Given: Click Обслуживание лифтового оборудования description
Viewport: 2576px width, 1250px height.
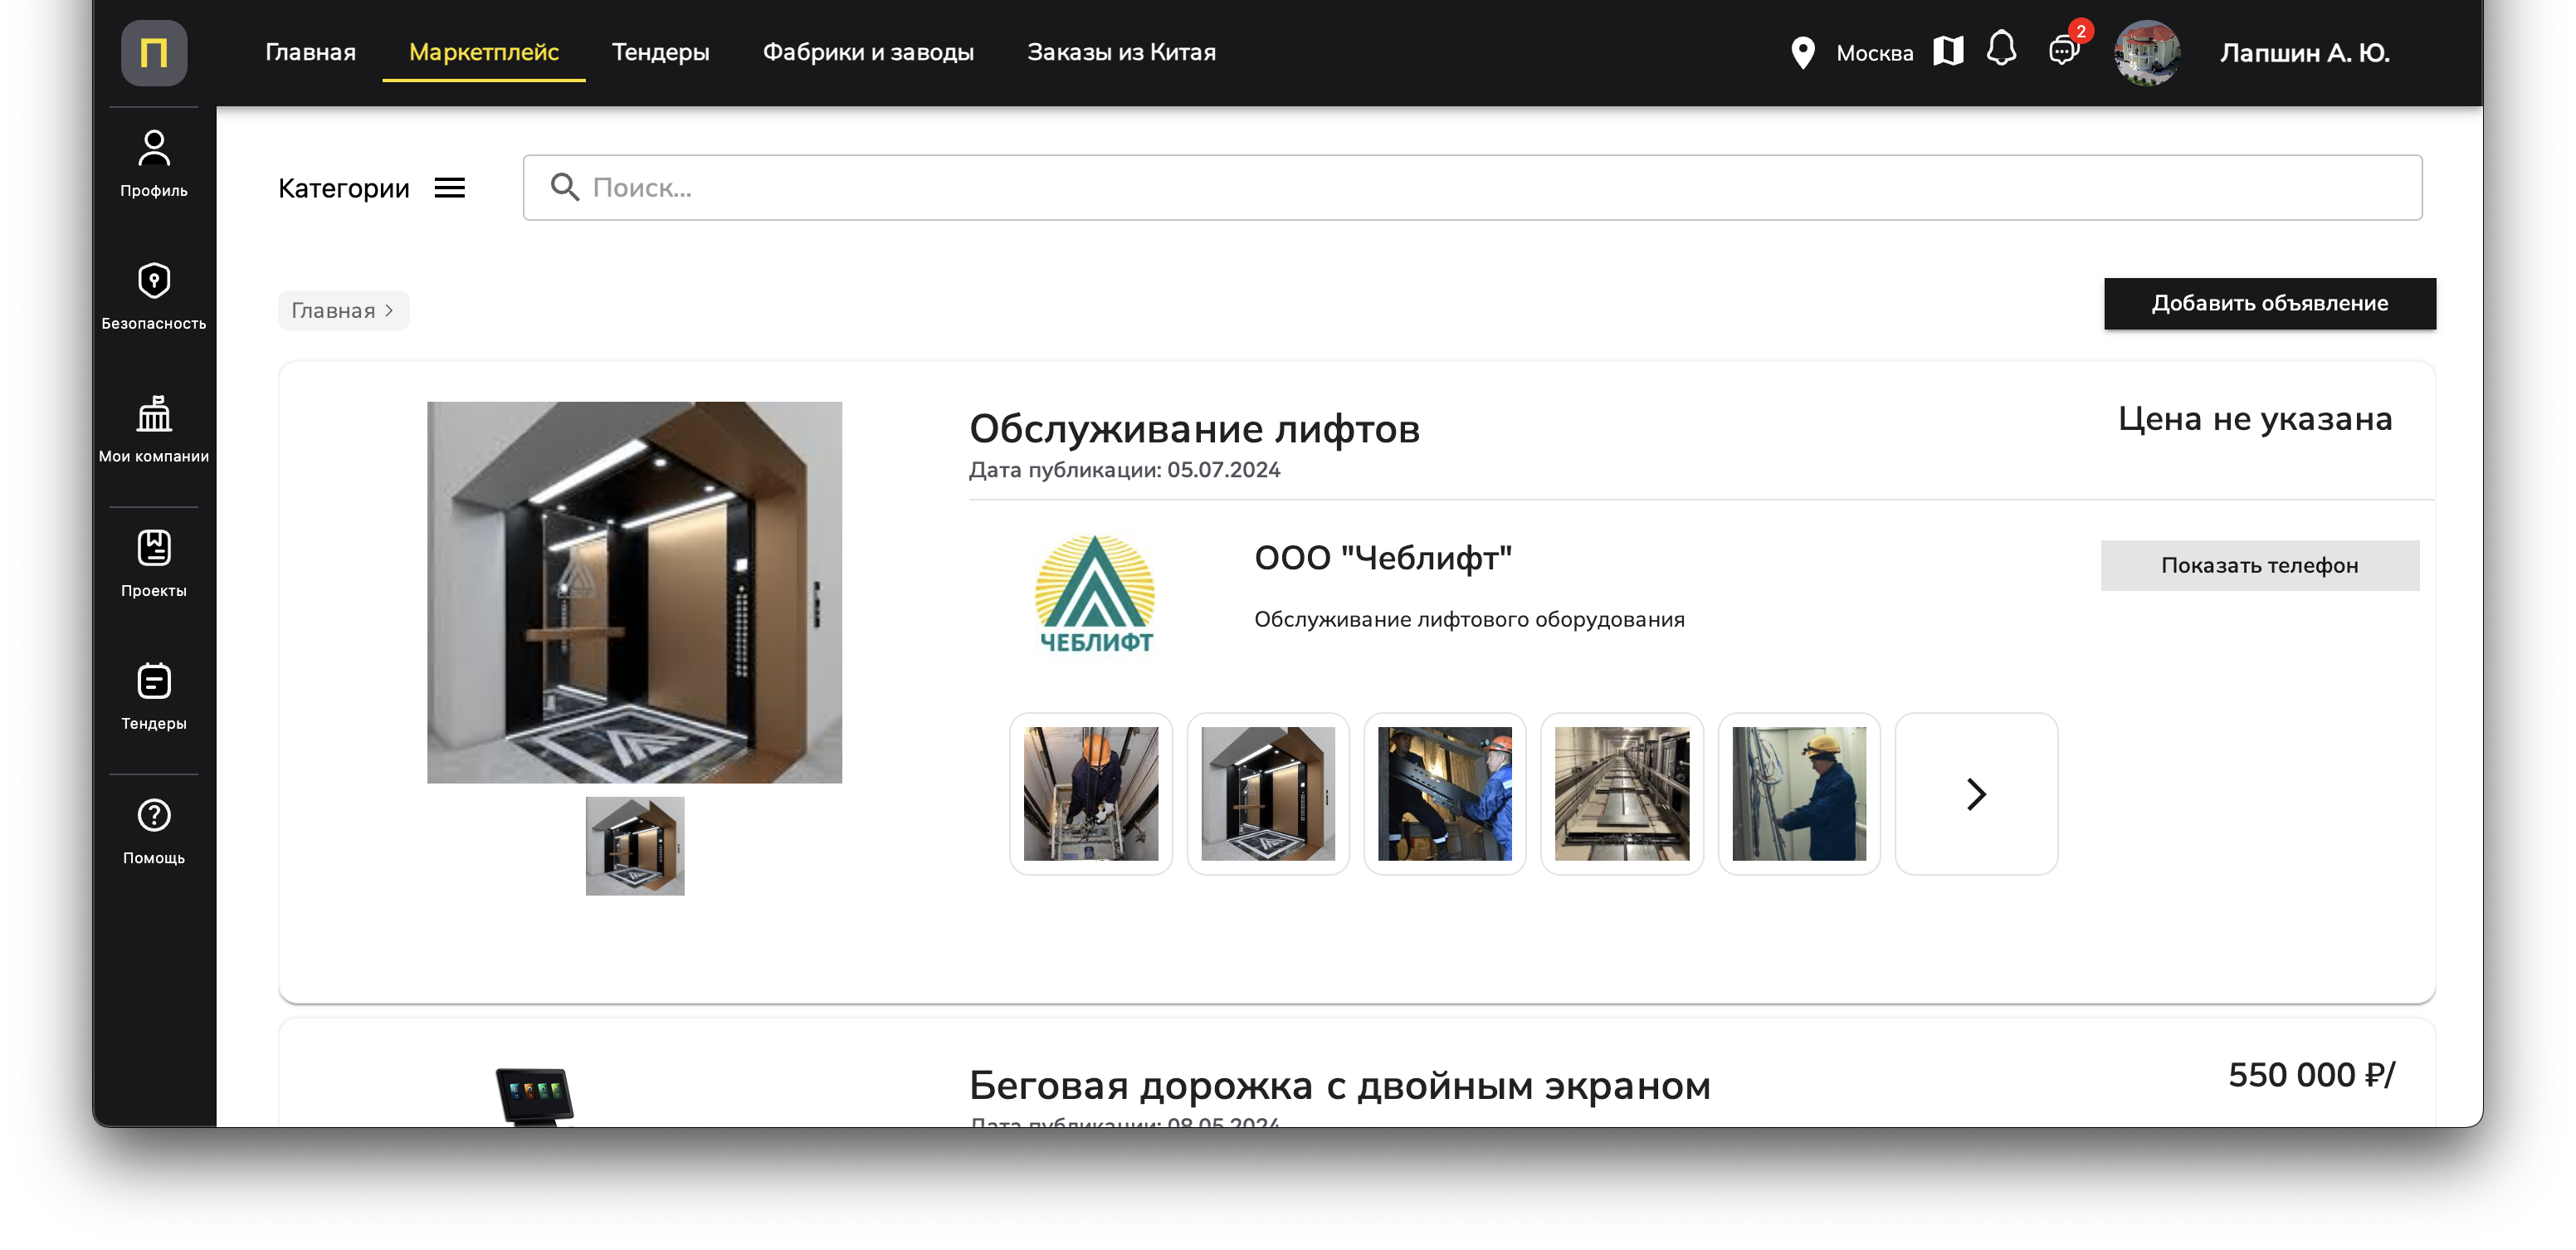Looking at the screenshot, I should 1469,620.
